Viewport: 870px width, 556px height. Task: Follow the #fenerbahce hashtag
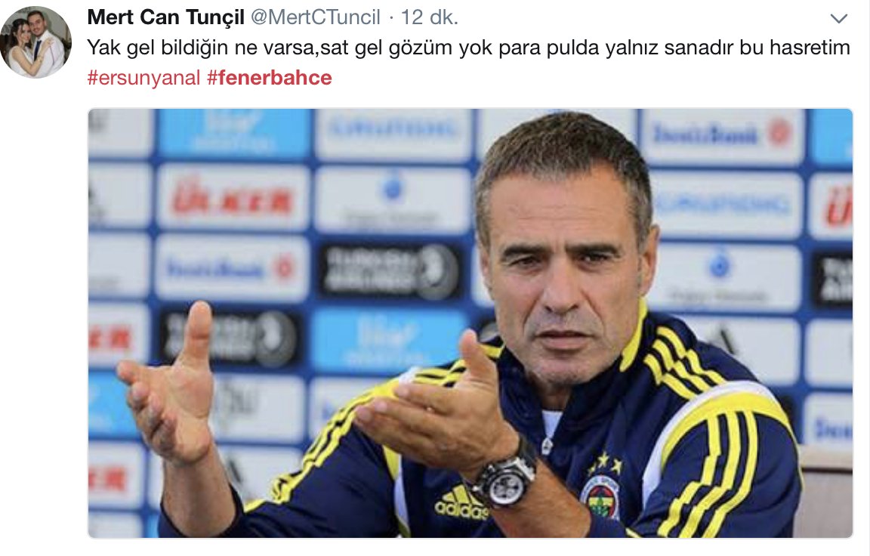coord(269,78)
